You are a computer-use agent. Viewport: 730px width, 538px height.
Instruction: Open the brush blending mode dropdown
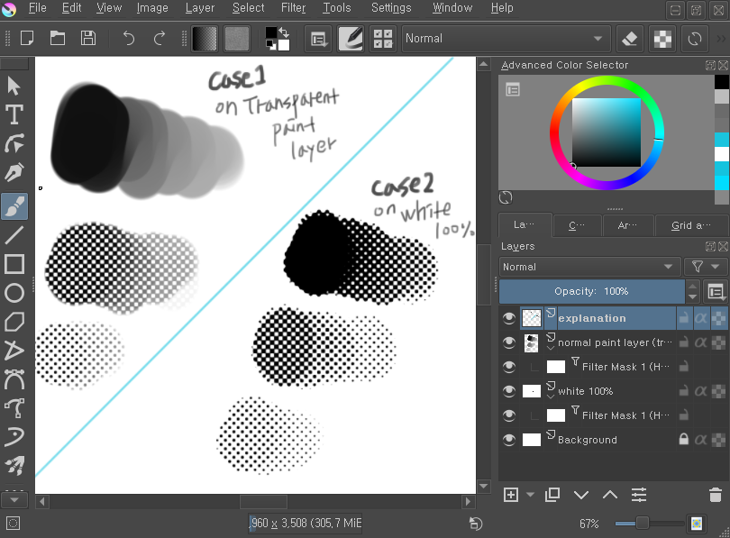[503, 38]
